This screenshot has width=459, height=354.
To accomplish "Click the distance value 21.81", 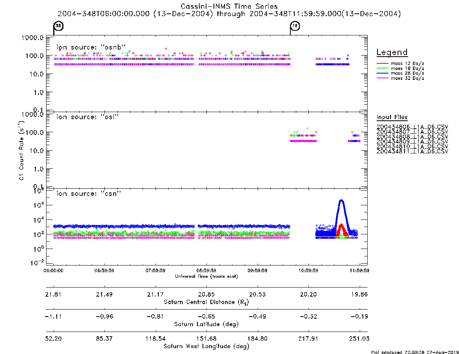I will 53,294.
